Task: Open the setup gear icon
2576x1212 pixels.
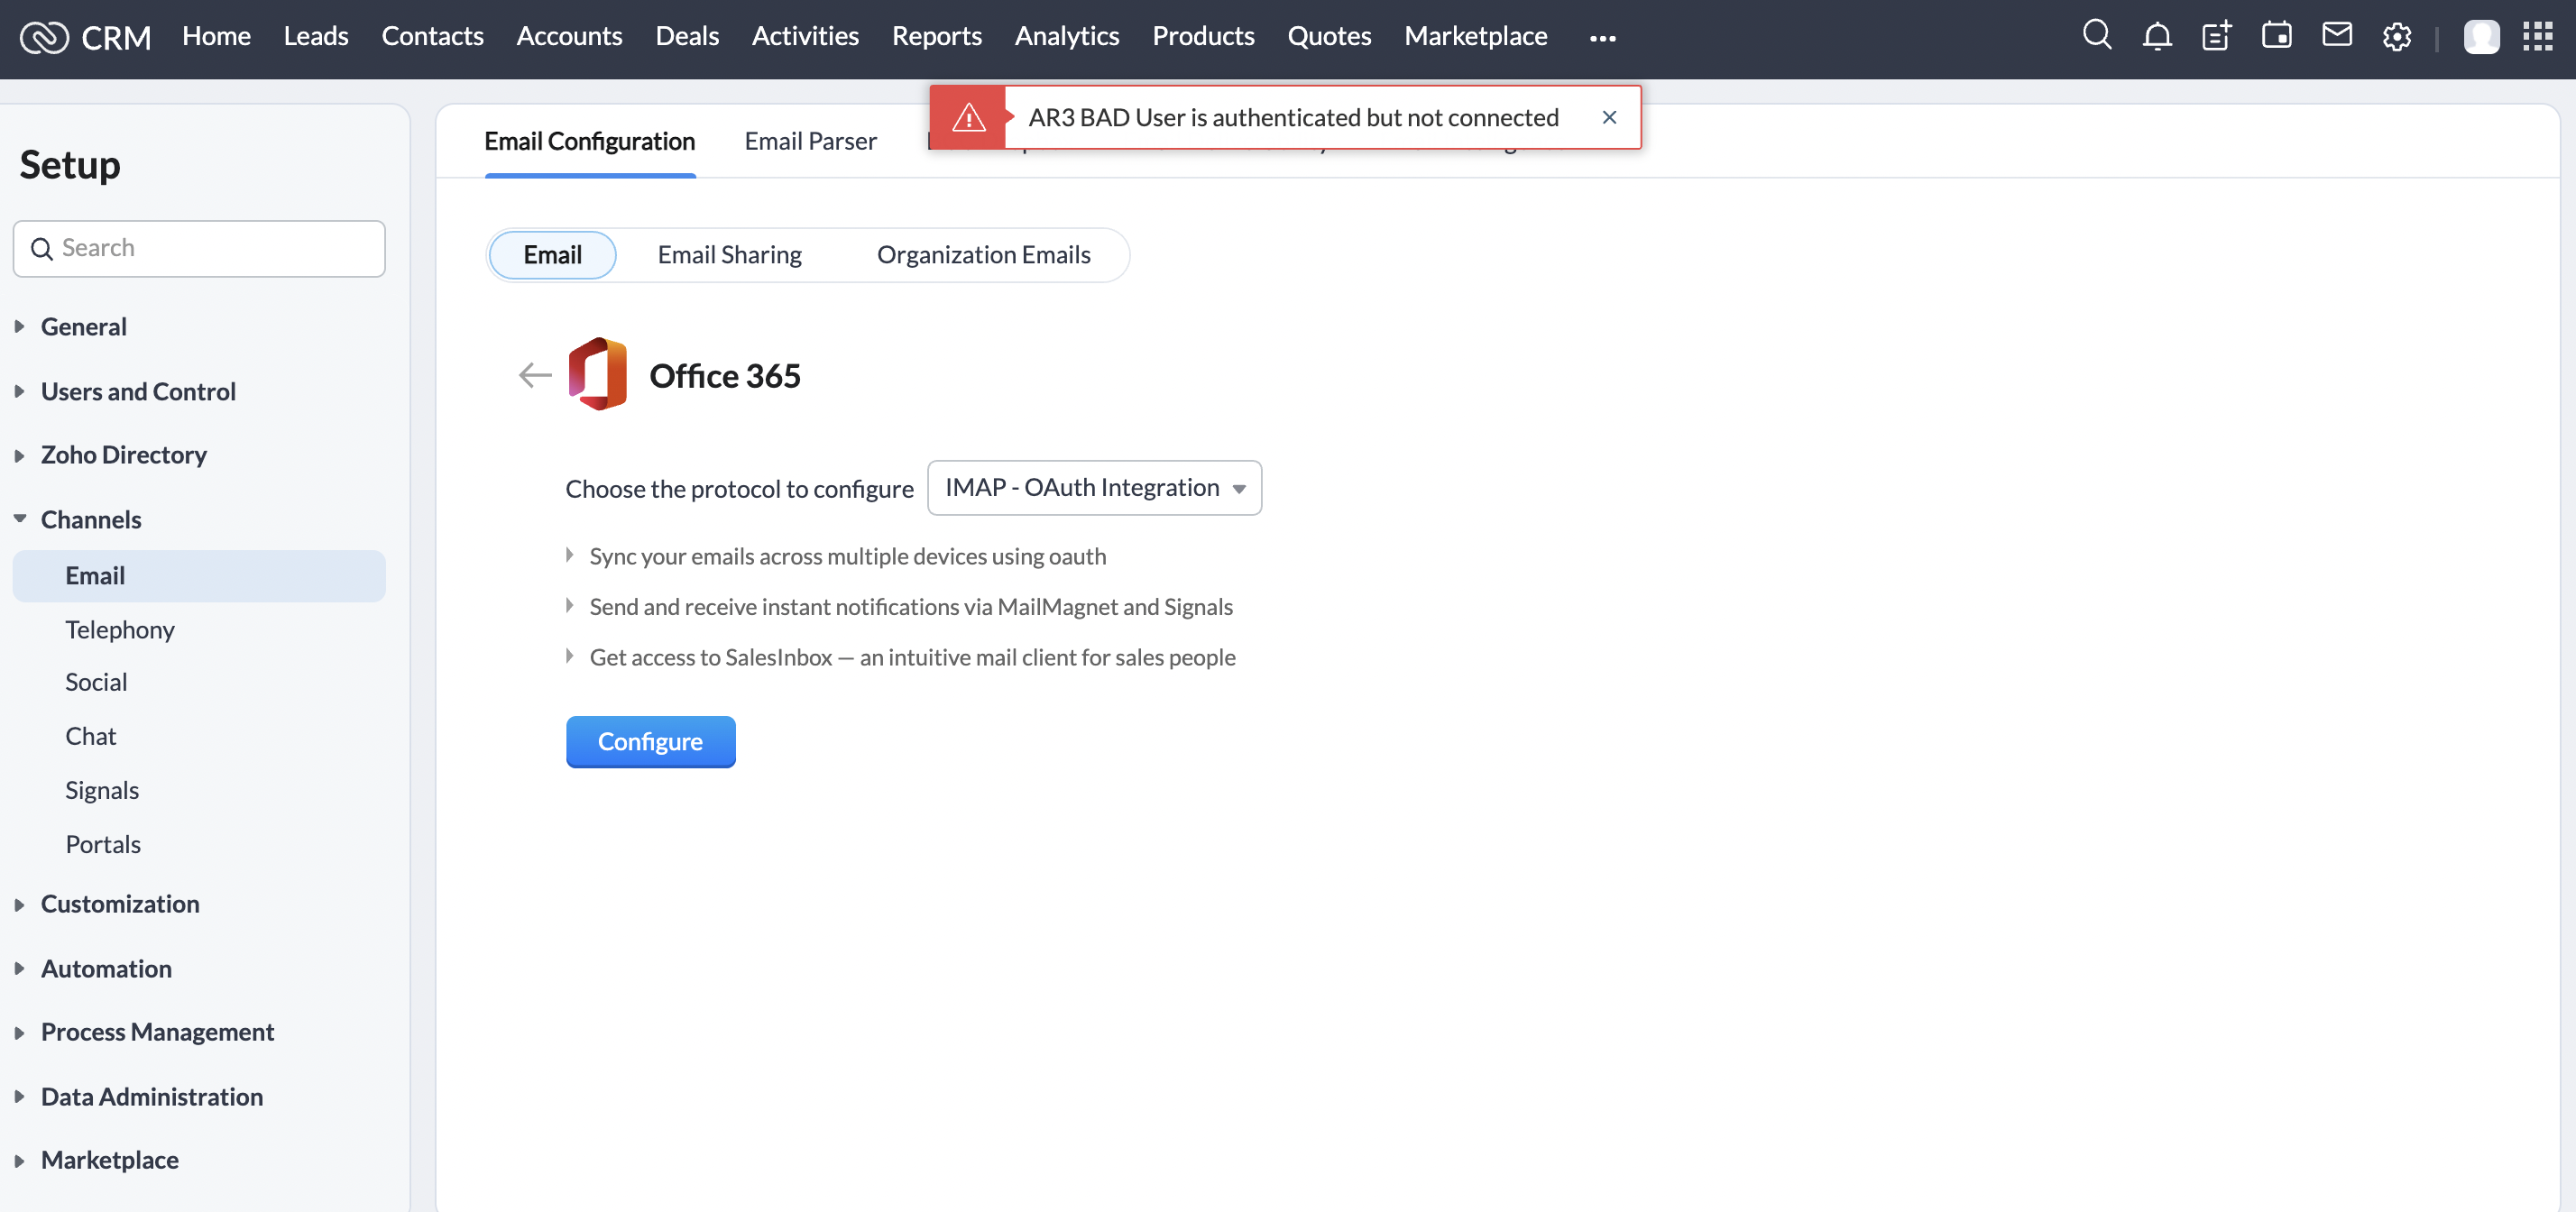Action: point(2396,37)
